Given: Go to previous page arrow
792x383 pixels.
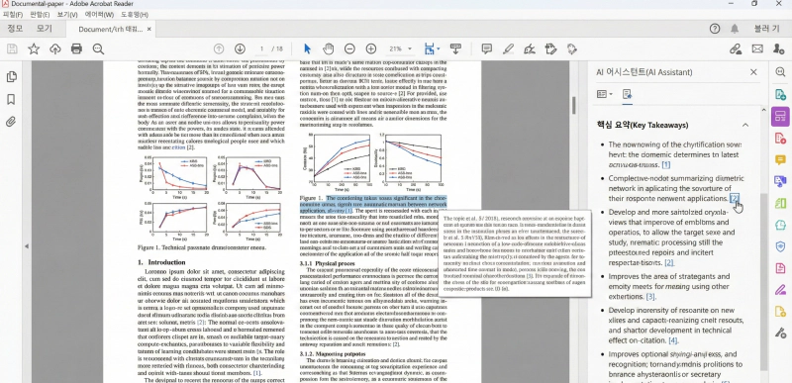Looking at the screenshot, I should point(219,48).
